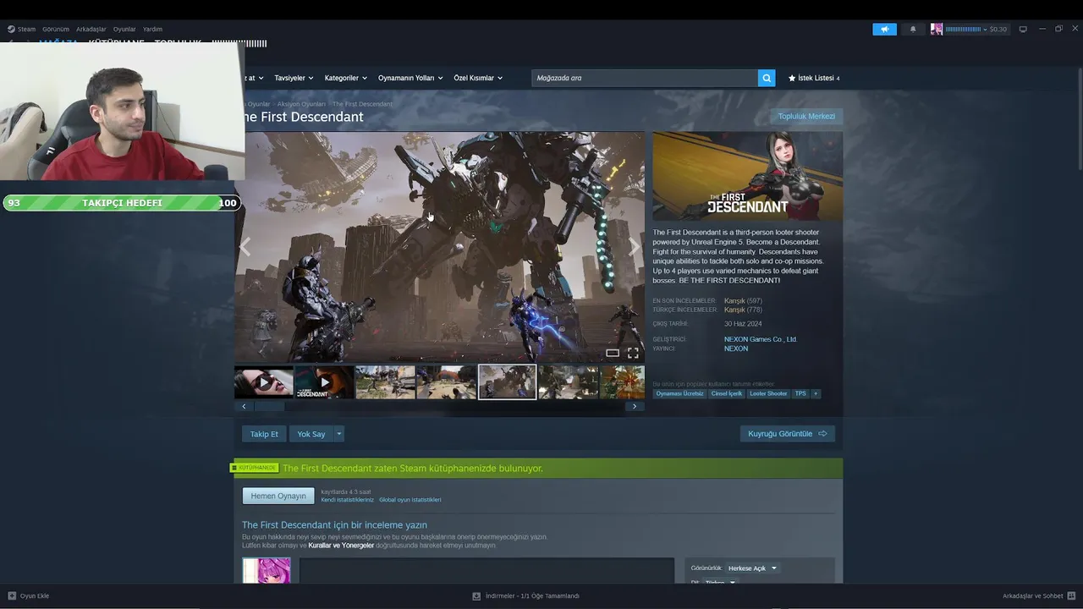Open Kurallar ve Yönergeler link

(341, 546)
